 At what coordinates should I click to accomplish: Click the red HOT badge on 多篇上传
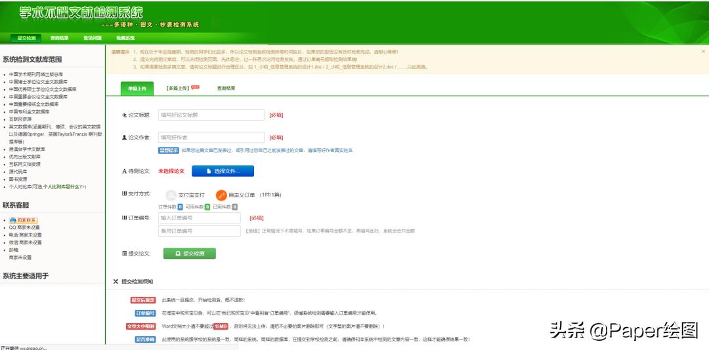pos(196,87)
